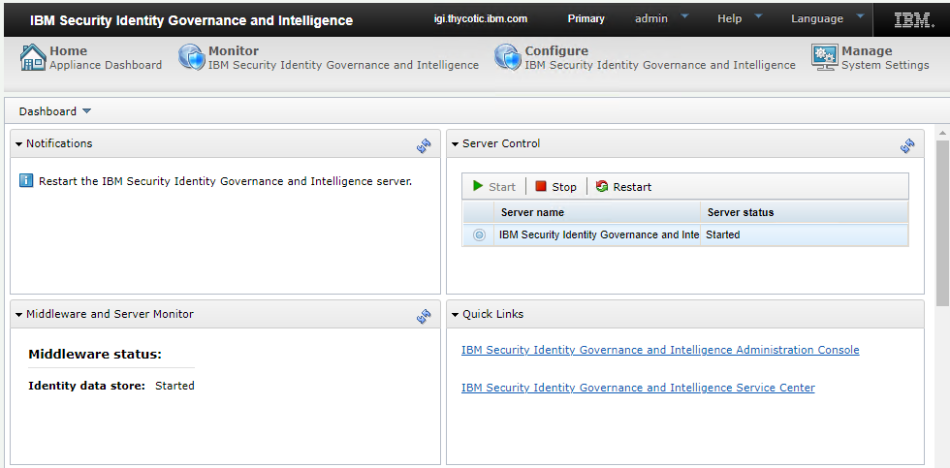
Task: Open the Monitor menu
Action: pyautogui.click(x=329, y=57)
